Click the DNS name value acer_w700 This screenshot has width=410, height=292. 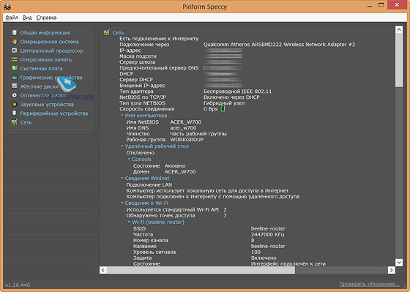[183, 128]
